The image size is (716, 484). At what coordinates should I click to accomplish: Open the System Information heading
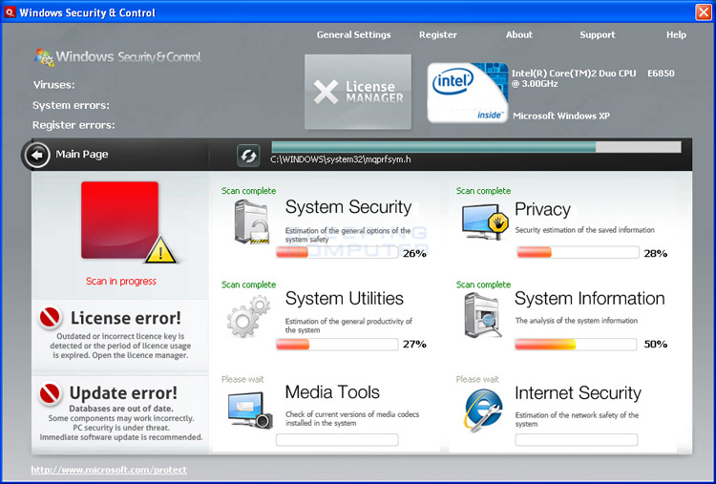[x=590, y=298]
